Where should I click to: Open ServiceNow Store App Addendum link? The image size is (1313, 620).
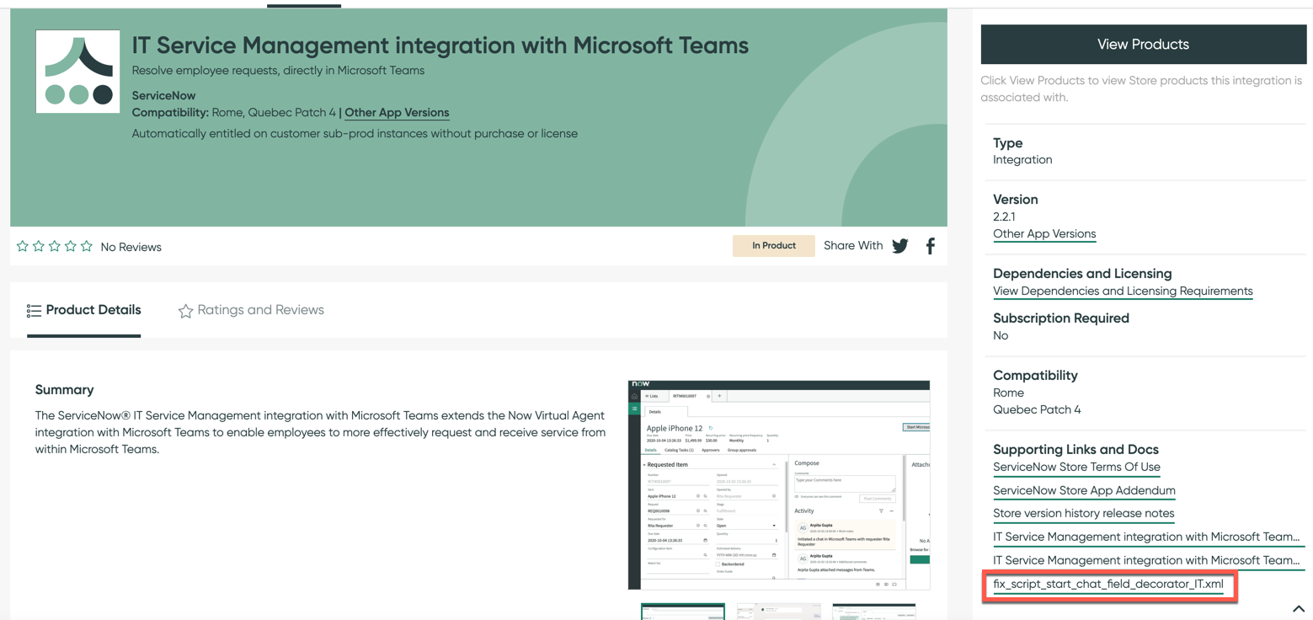pos(1084,490)
